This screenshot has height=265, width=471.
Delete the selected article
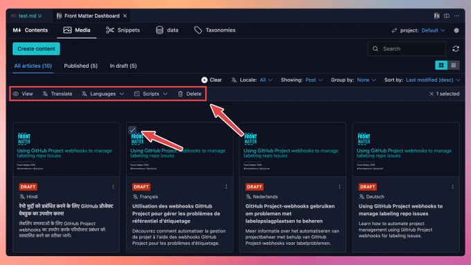click(190, 94)
